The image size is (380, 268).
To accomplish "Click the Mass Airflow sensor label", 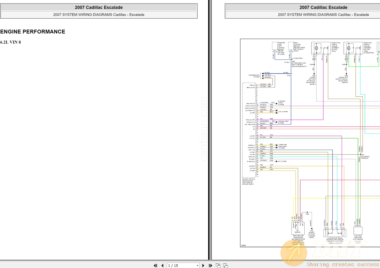I will [298, 240].
